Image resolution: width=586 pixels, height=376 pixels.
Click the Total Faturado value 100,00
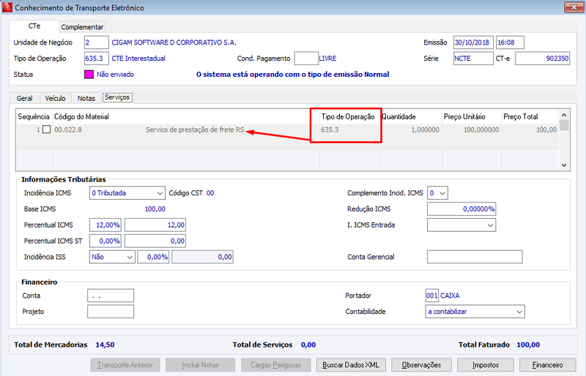[x=528, y=345]
